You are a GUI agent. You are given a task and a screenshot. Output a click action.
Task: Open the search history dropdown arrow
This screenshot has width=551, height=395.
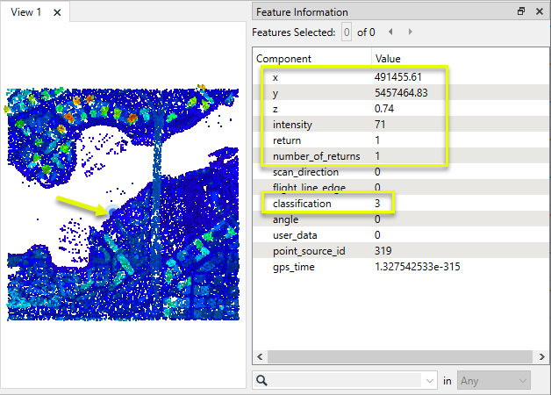[429, 380]
